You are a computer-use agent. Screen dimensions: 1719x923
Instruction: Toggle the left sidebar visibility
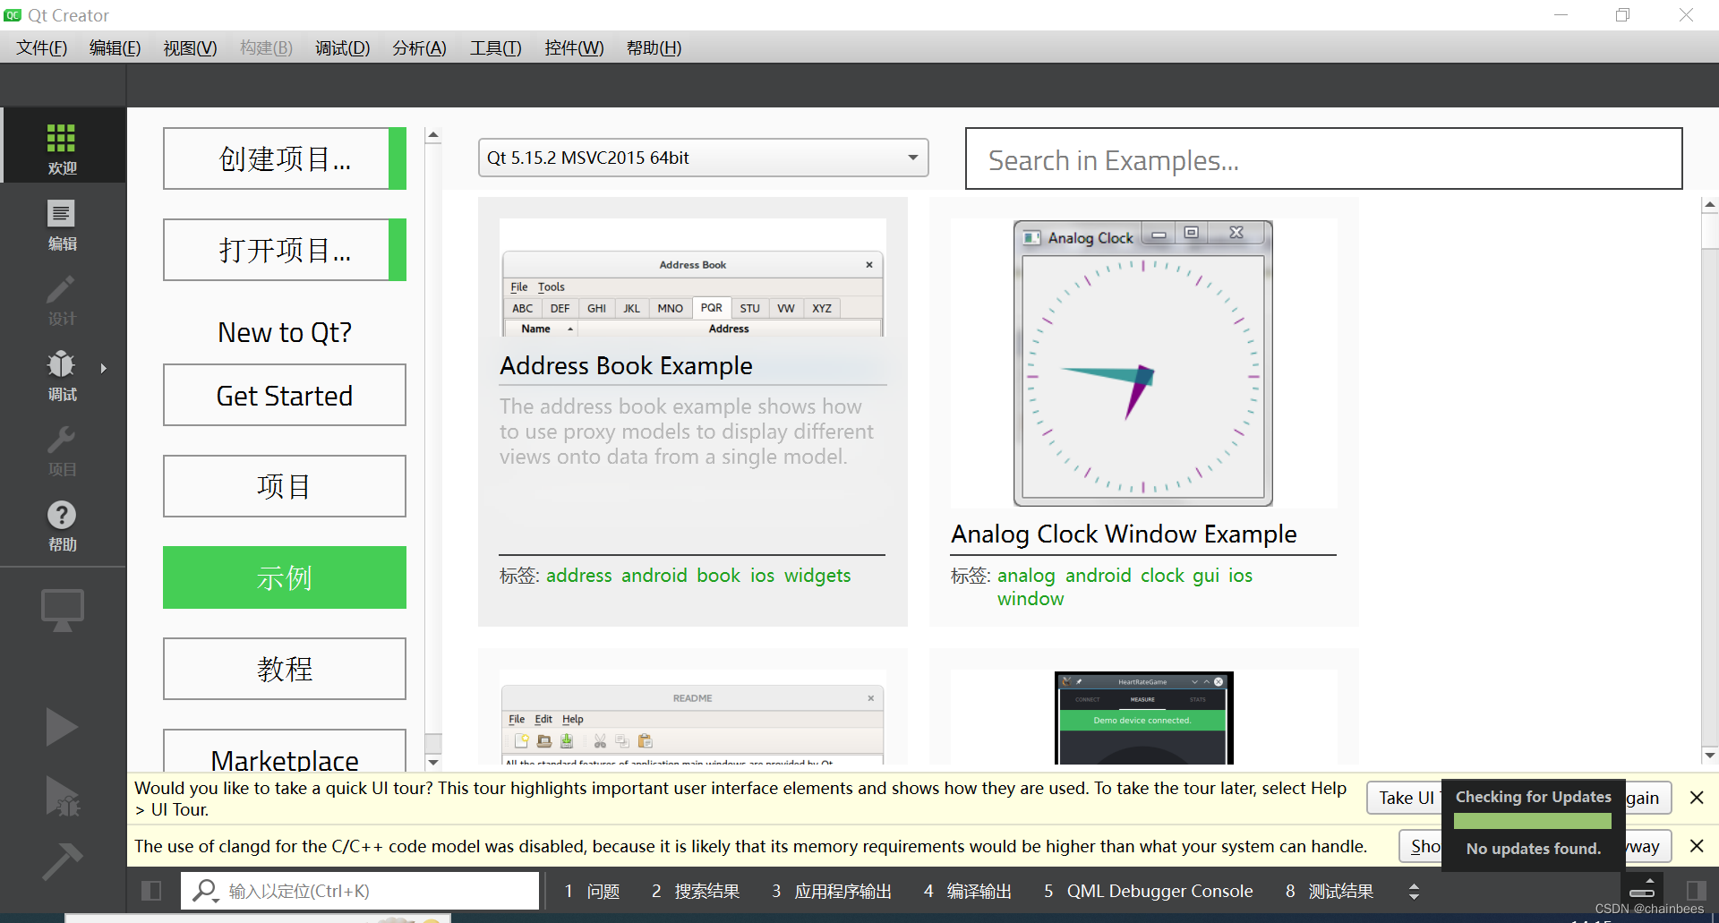[151, 891]
